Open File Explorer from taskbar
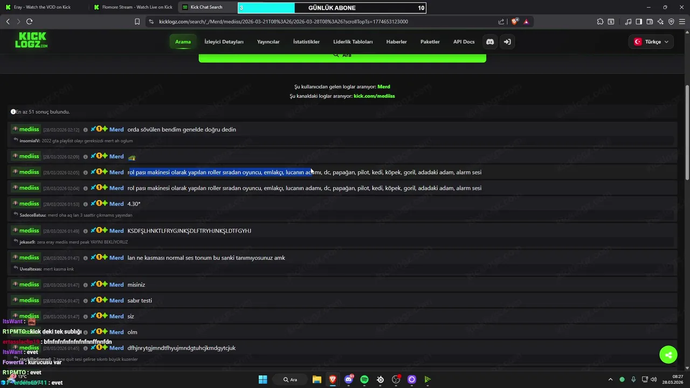690x388 pixels. pos(317,379)
